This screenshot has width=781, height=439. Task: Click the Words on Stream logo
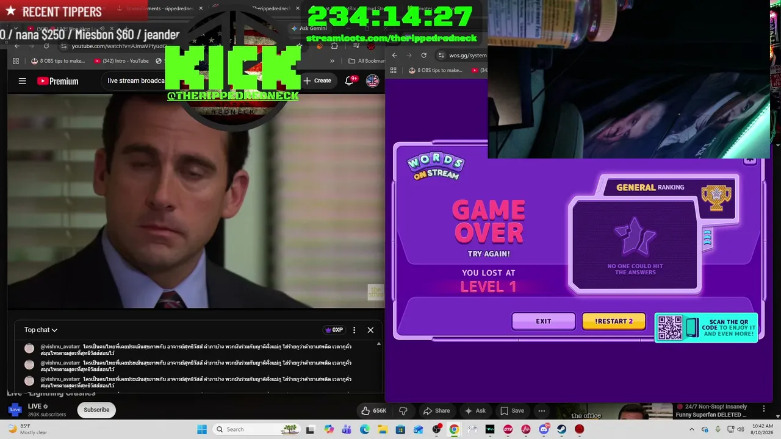[x=436, y=166]
